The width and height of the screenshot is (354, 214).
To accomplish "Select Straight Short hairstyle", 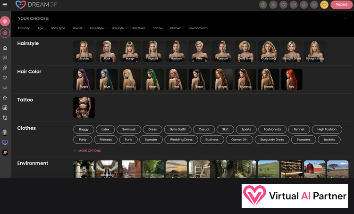I will coord(292,51).
